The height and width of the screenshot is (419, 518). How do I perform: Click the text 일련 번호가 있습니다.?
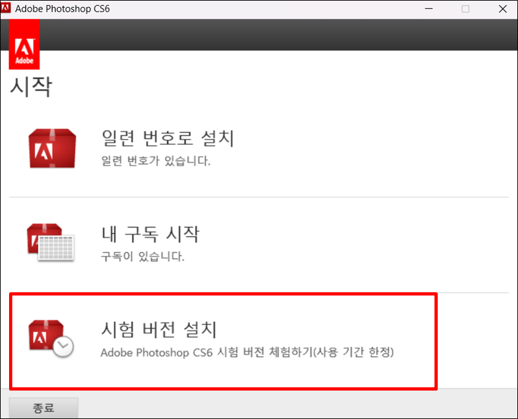[155, 161]
